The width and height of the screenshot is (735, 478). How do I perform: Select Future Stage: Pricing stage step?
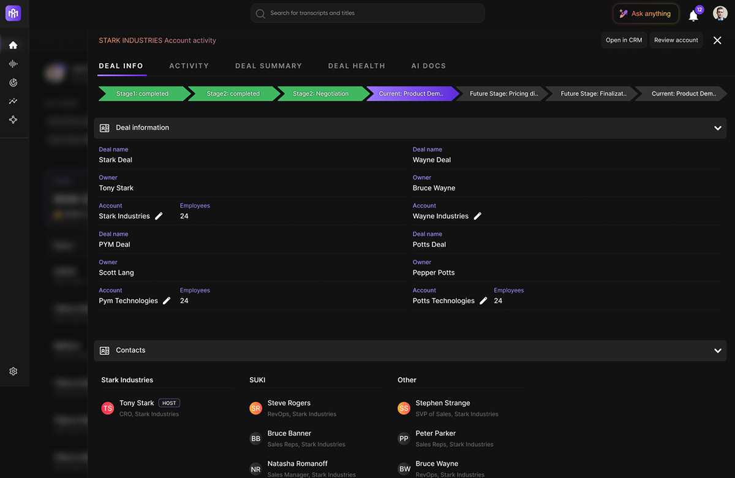coord(502,94)
